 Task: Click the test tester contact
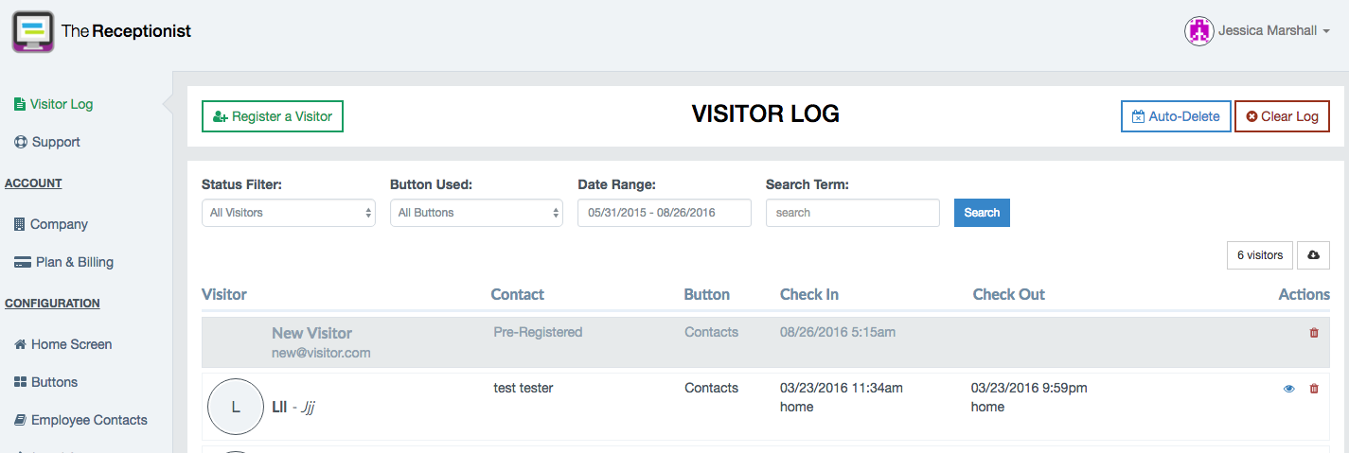pos(524,388)
